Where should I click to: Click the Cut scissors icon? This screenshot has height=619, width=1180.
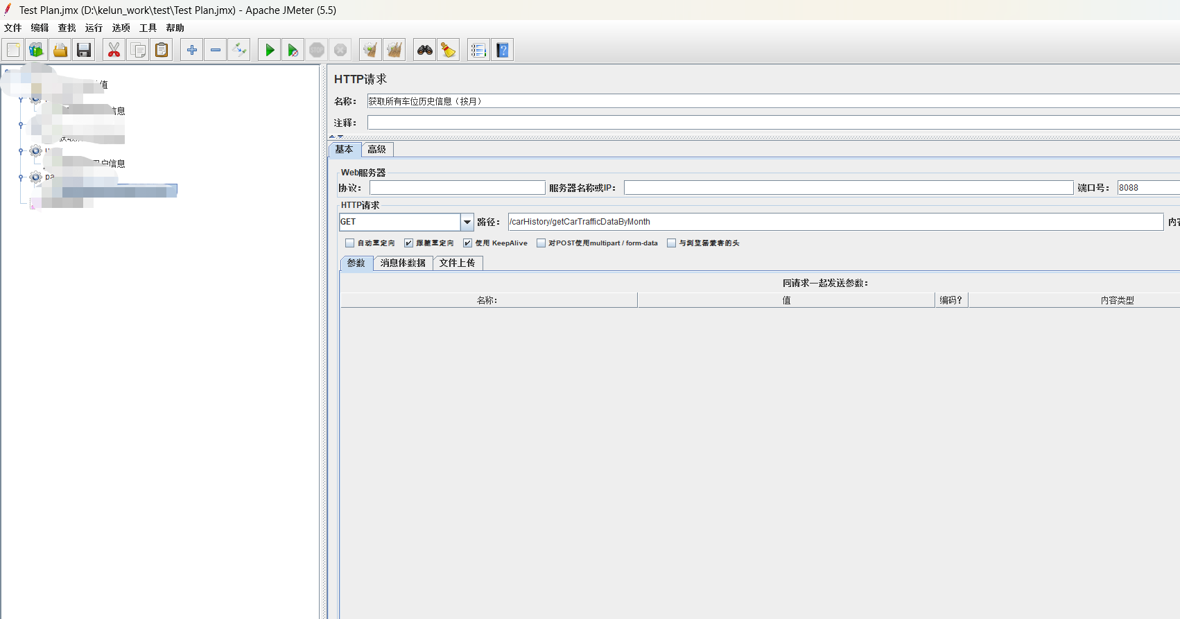pos(114,50)
